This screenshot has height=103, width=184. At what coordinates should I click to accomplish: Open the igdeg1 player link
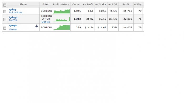point(13,17)
